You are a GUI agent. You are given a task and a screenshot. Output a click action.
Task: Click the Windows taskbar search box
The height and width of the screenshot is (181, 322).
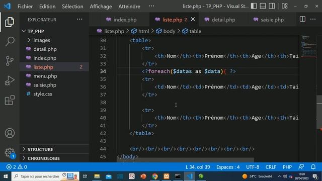tap(45, 176)
